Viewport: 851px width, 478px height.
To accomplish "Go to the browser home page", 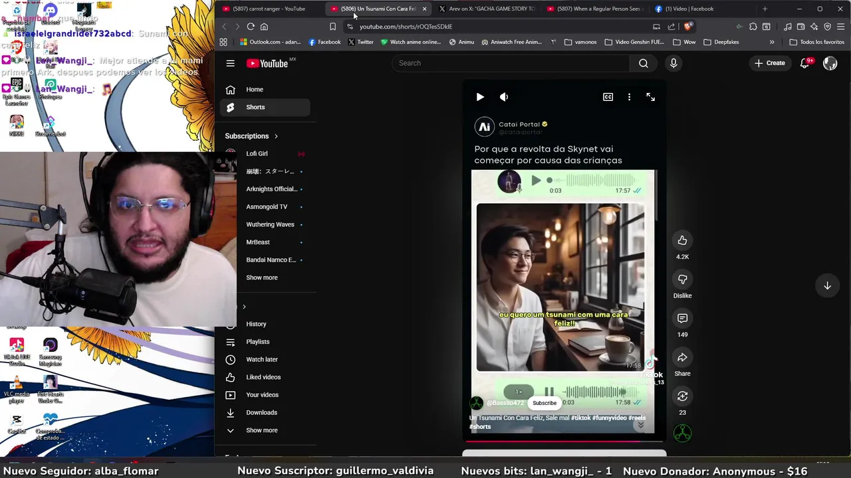I will pos(264,27).
